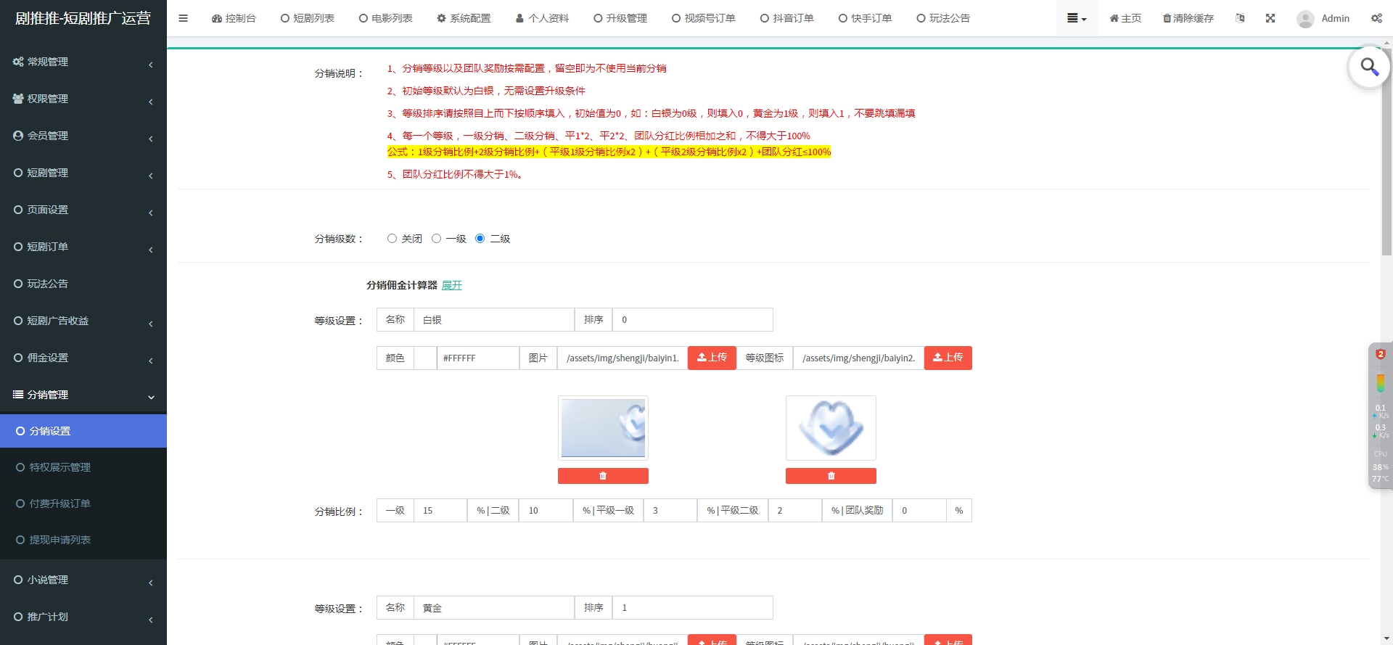Delete the 白银 level icon image via trash
The height and width of the screenshot is (645, 1393).
click(830, 476)
